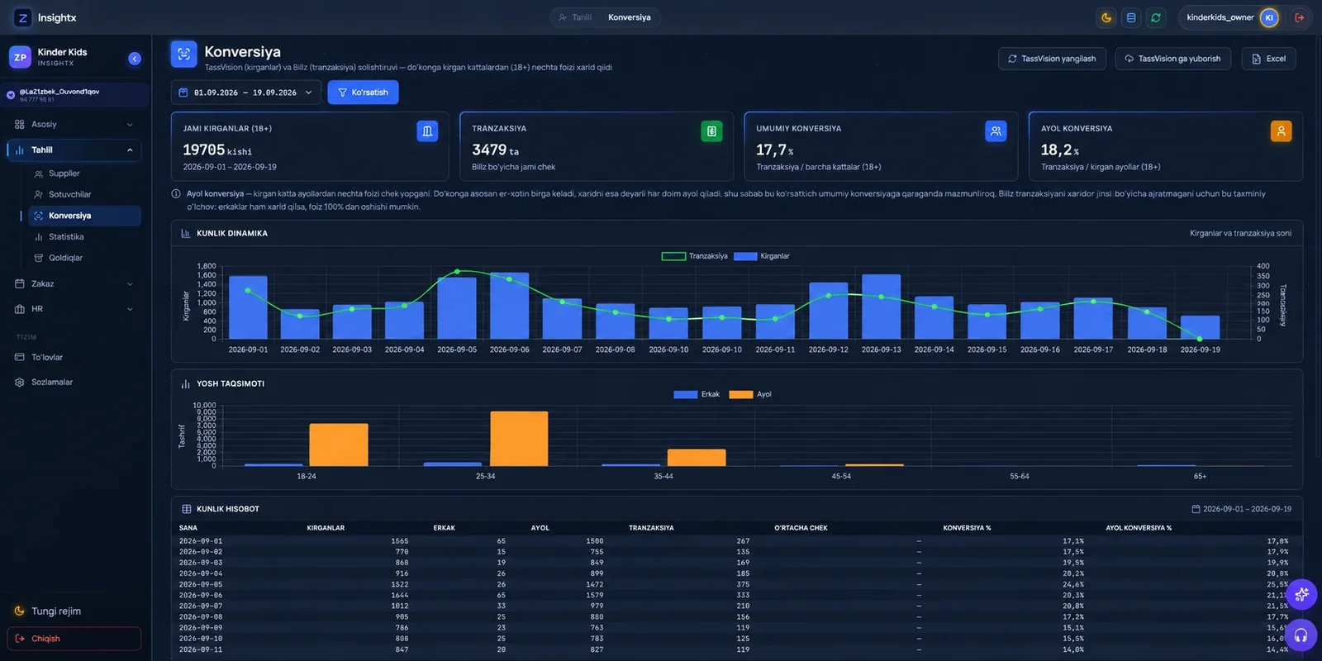This screenshot has width=1322, height=661.
Task: Click the 2026-09-11 row date cell
Action: 201,649
